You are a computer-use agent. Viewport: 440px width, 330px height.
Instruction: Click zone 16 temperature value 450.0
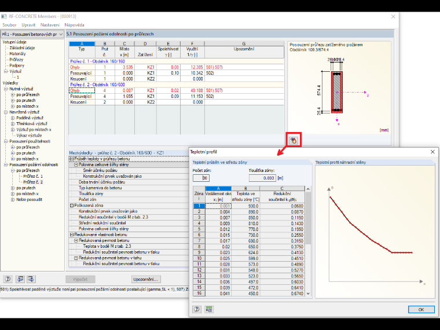click(245, 294)
